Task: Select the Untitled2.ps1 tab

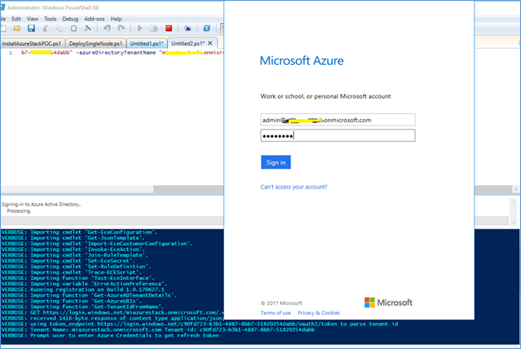Action: [x=187, y=43]
